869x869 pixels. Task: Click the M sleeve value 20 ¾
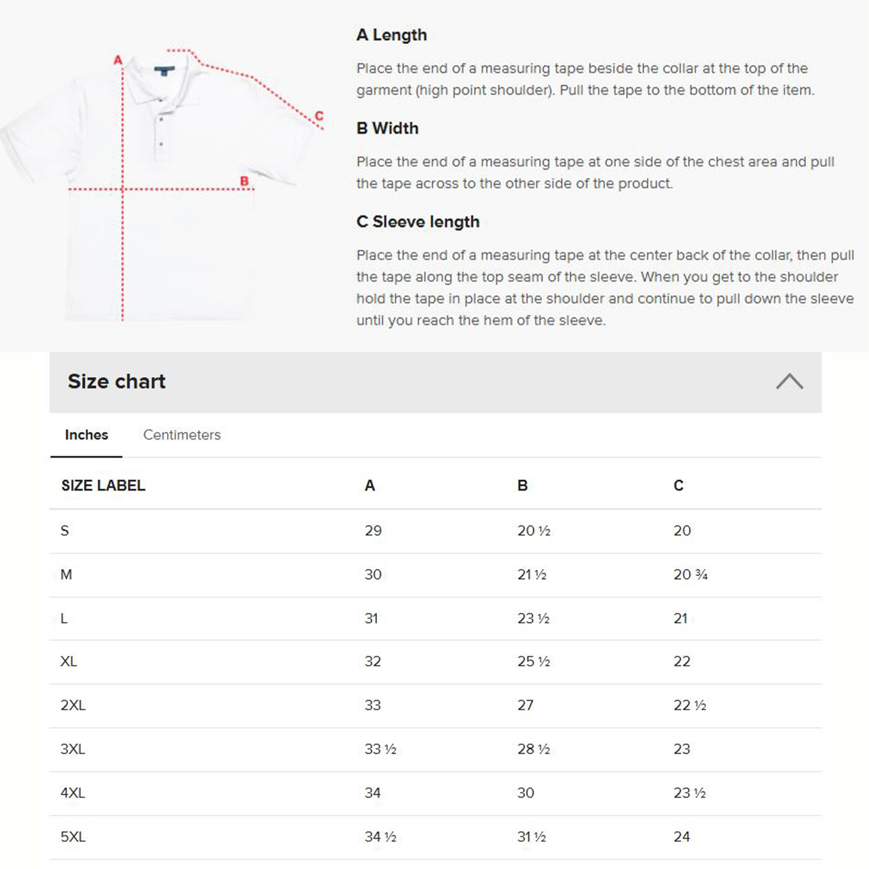690,575
